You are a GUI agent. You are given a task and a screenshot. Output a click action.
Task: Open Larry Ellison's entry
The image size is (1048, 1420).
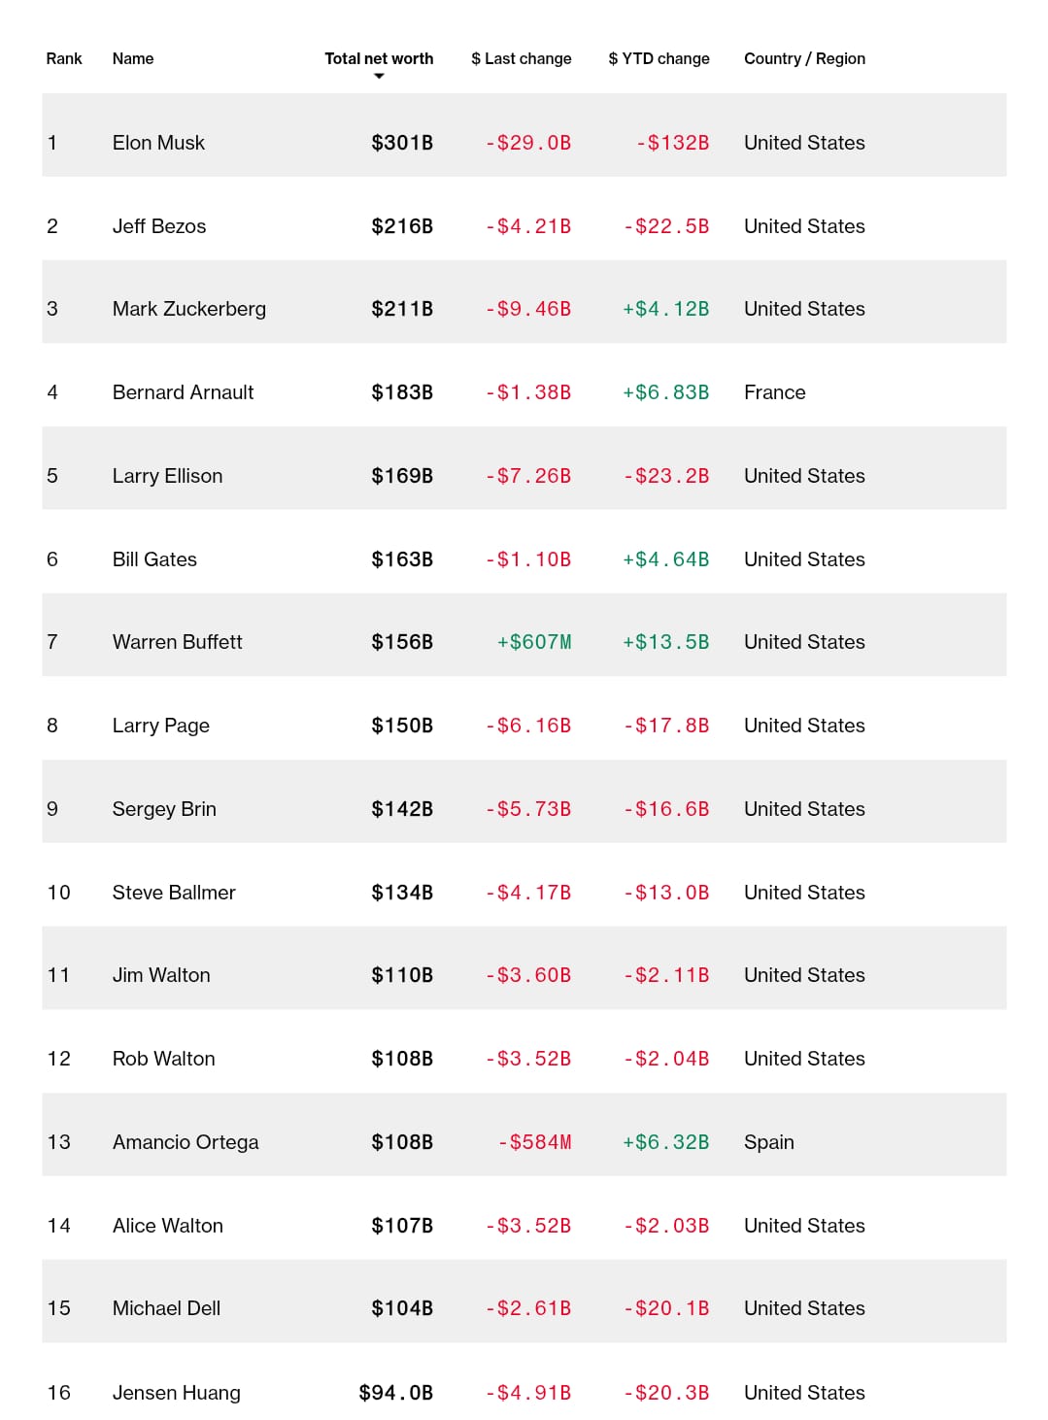(x=167, y=476)
